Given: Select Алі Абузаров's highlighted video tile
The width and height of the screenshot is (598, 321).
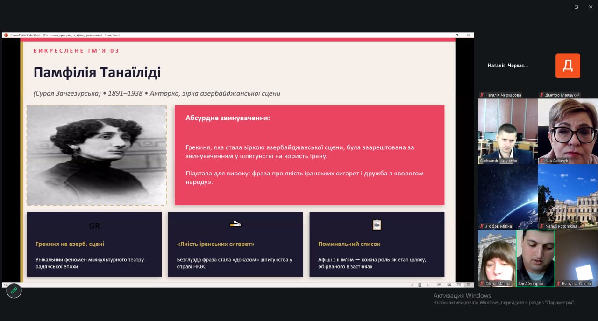Looking at the screenshot, I should [535, 258].
